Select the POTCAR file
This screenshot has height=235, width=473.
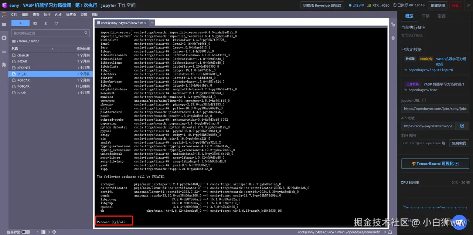pos(50,86)
